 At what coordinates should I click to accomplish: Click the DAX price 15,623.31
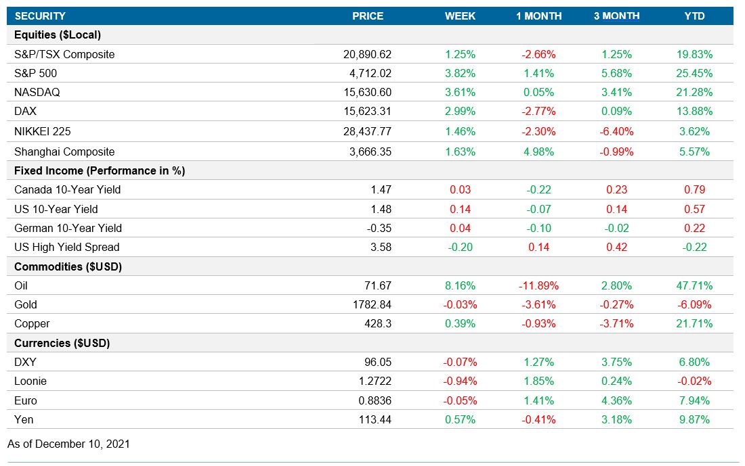point(367,111)
